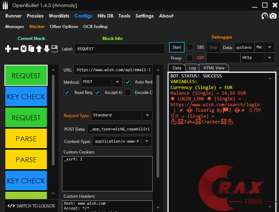This screenshot has width=279, height=212.
Task: Enable the Proxy checkbox in Debugger
Action: [190, 58]
